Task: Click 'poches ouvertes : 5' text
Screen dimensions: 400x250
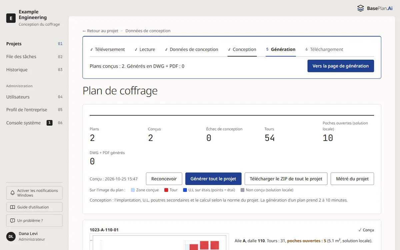Action: coord(307,241)
